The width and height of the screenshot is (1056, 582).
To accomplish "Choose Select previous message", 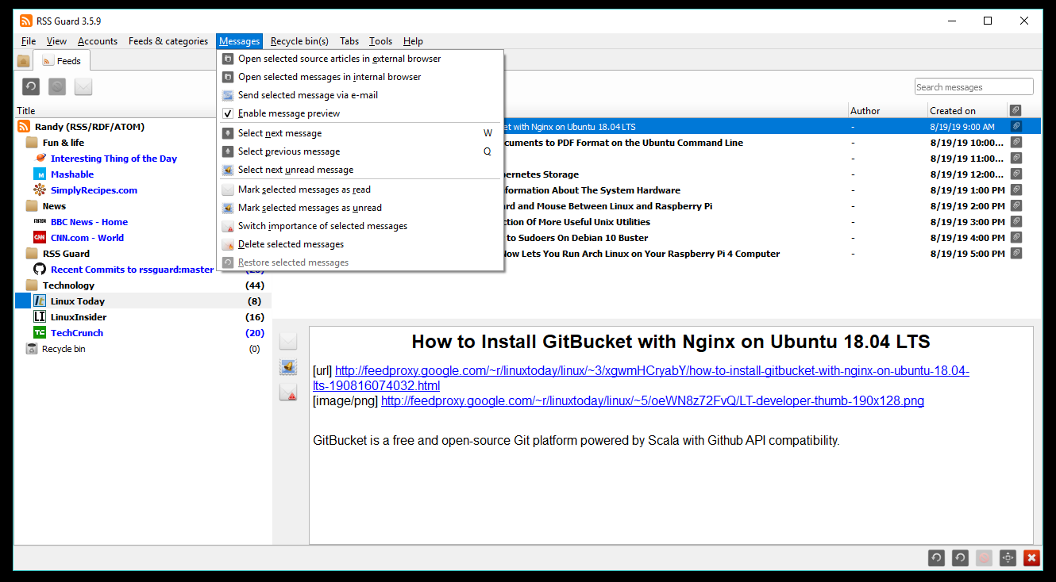I will (x=360, y=151).
